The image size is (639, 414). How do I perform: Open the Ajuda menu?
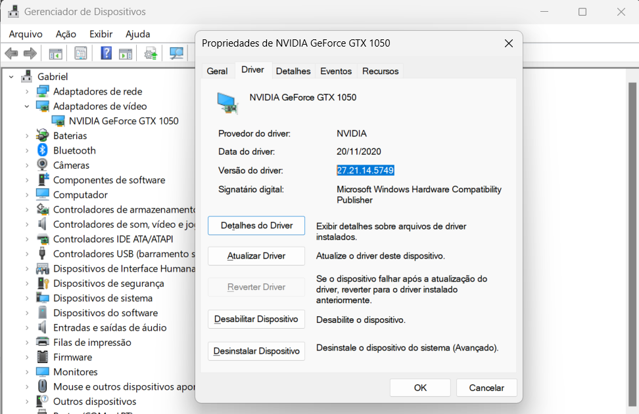pyautogui.click(x=138, y=34)
